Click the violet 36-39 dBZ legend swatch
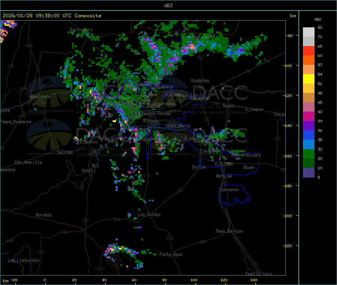337x285 pixels. pos(309,126)
